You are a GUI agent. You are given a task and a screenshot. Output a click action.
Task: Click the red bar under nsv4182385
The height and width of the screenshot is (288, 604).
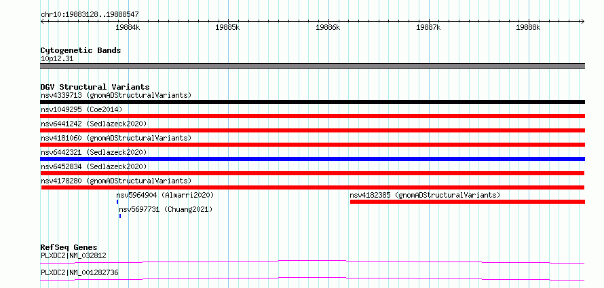468,202
